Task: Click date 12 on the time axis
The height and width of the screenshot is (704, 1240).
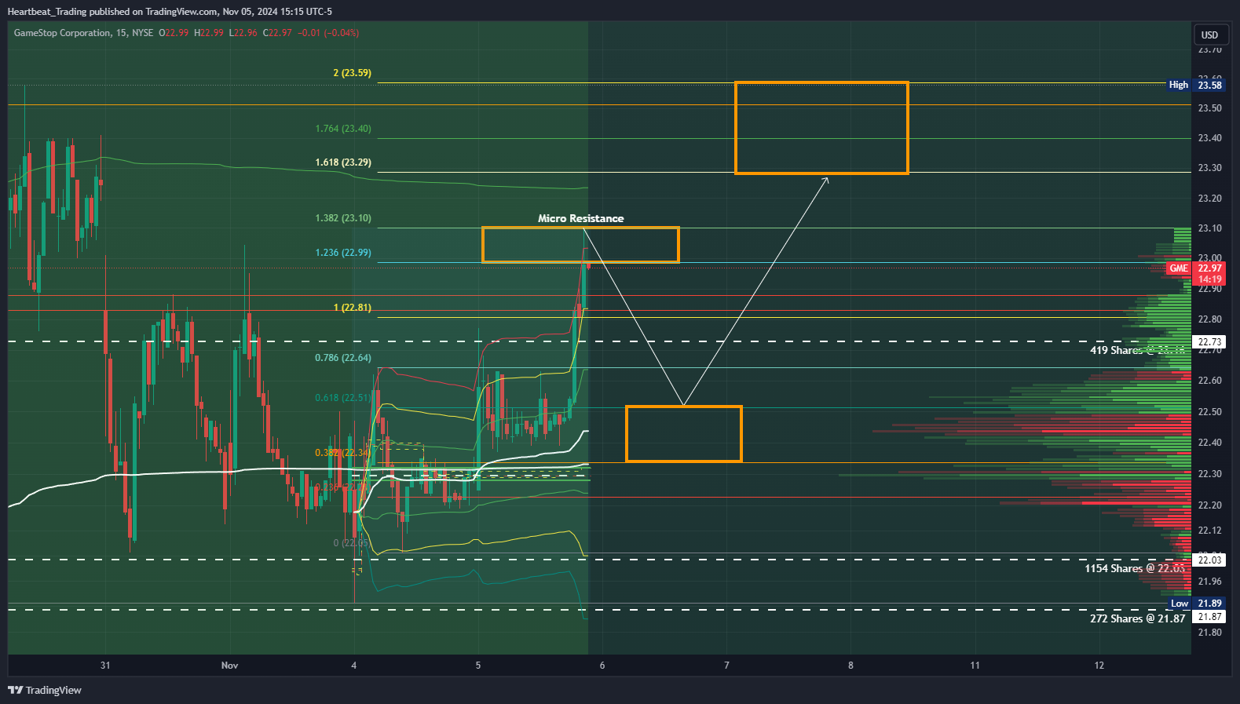Action: tap(1099, 665)
